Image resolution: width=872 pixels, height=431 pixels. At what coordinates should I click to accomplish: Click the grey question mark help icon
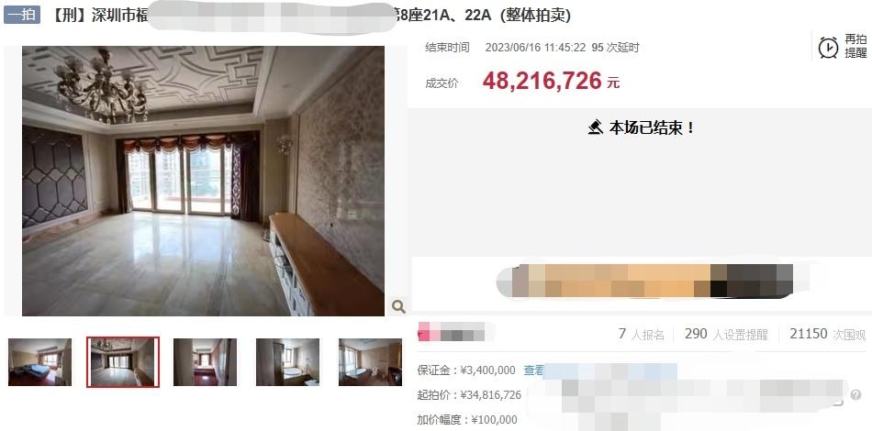855,395
